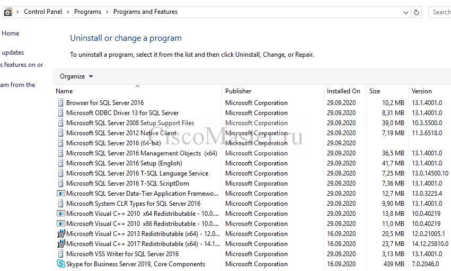451x271 pixels.
Task: Select Visual C++ 2010 x64 Redistributable name
Action: point(143,214)
